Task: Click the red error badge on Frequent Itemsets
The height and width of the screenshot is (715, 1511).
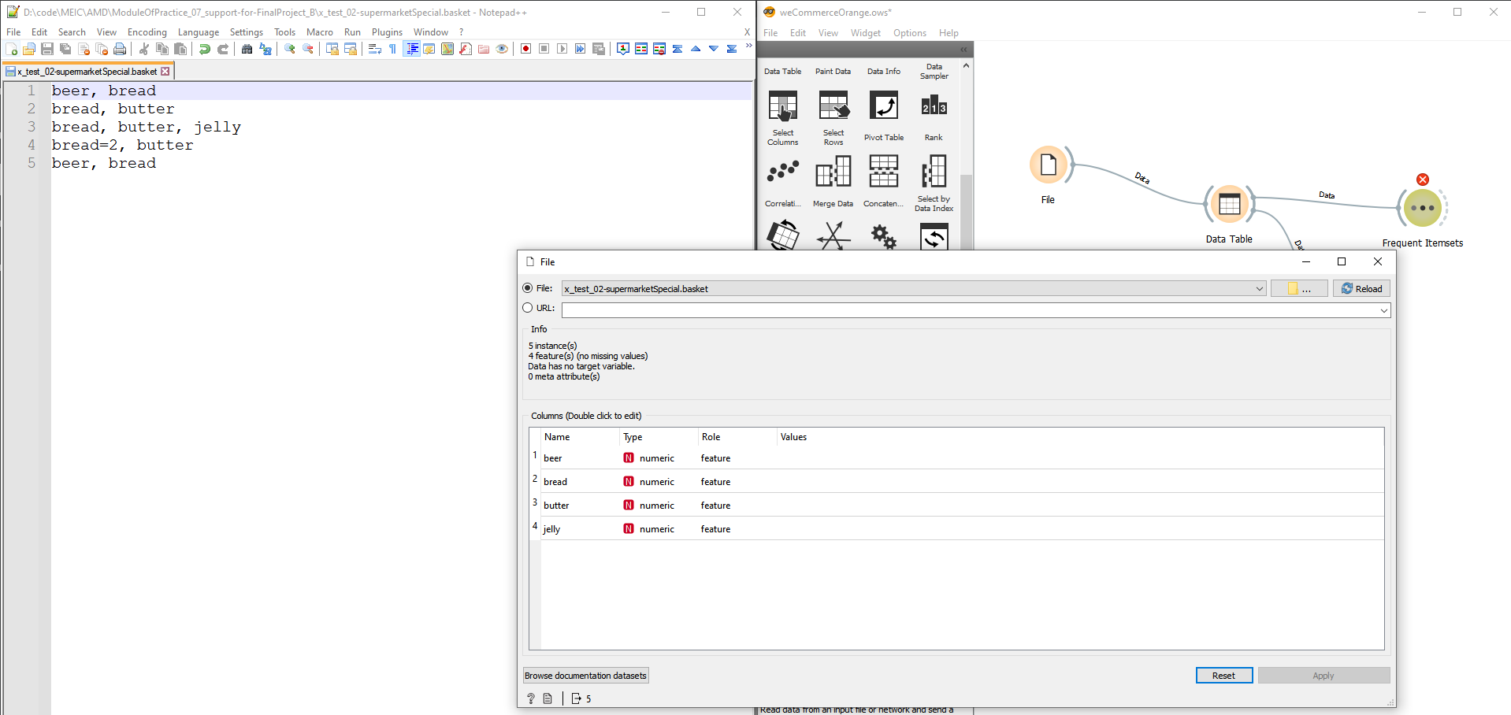Action: click(1423, 180)
